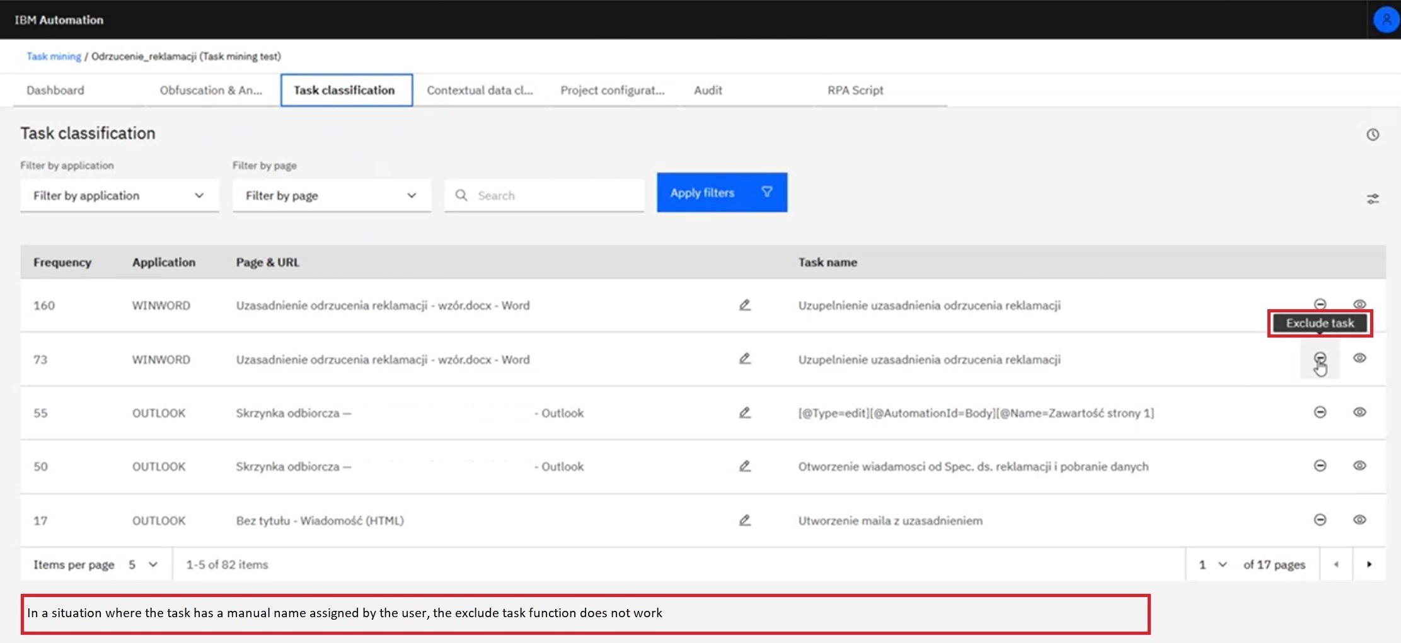Expand the Filter by application dropdown
Screen dimensions: 1401x643
click(119, 196)
